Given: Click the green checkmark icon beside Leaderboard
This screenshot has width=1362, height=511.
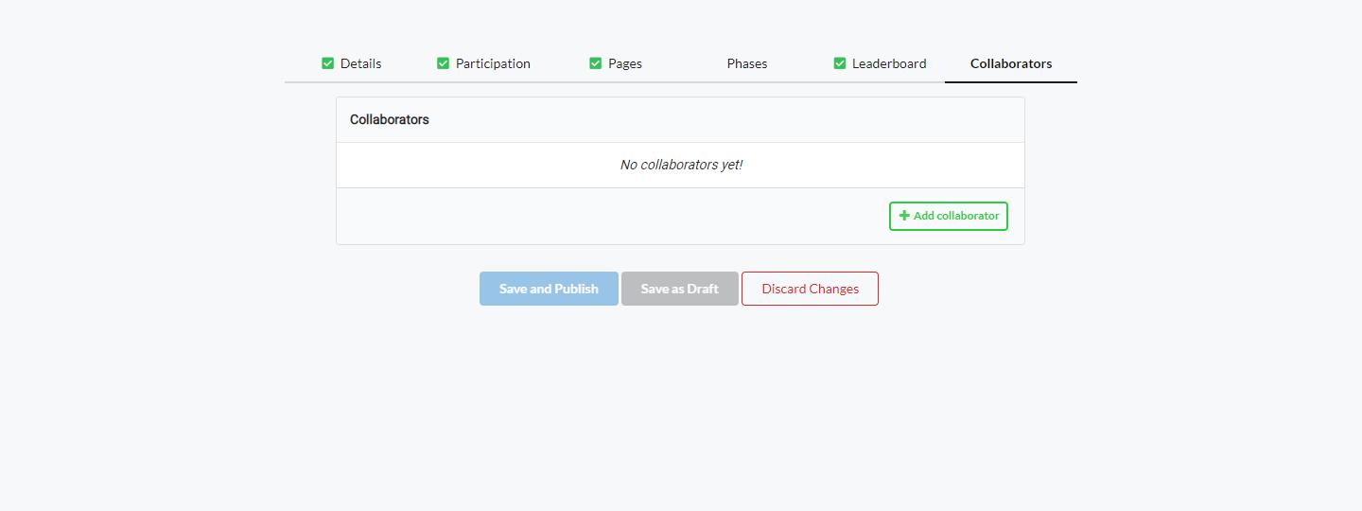Looking at the screenshot, I should pos(839,63).
